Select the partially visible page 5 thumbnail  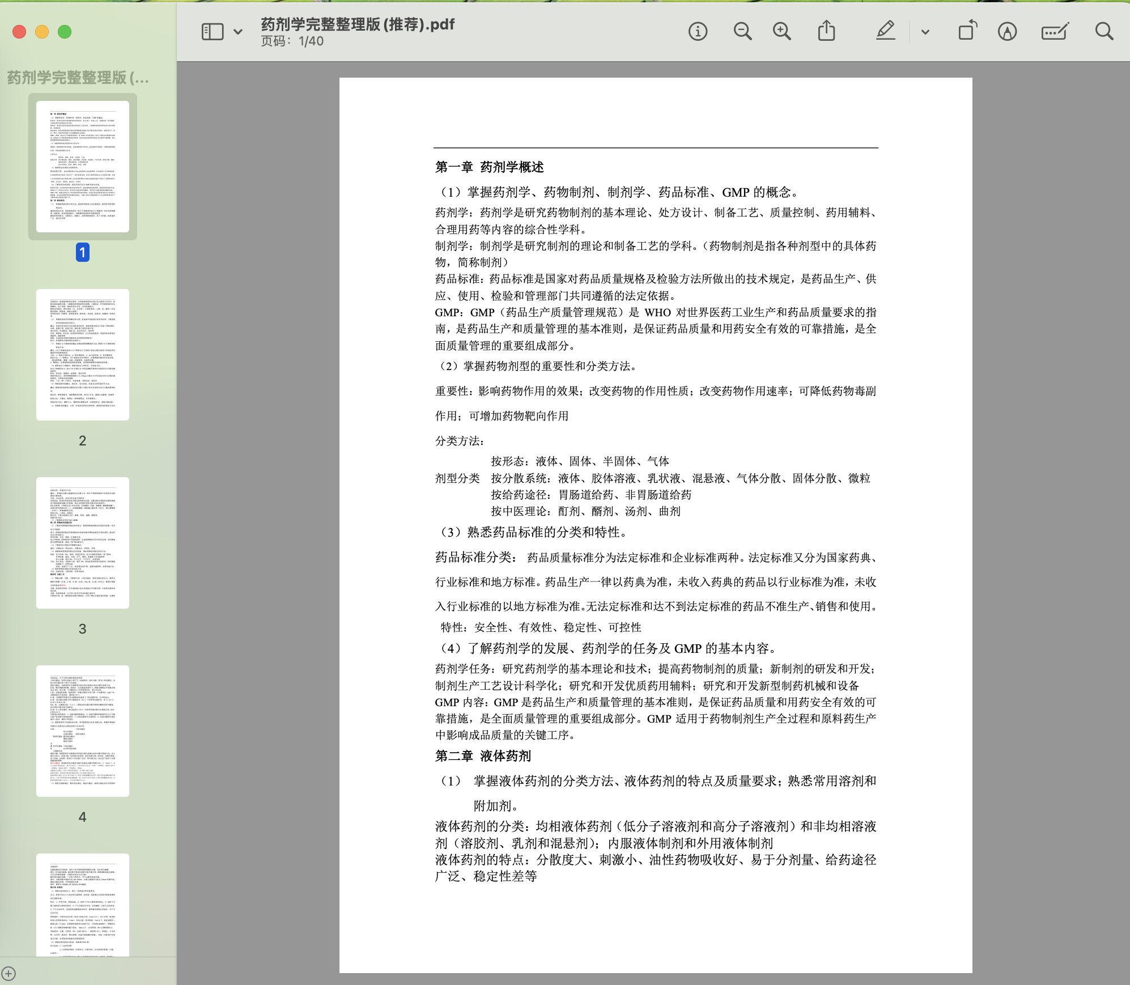[x=83, y=905]
